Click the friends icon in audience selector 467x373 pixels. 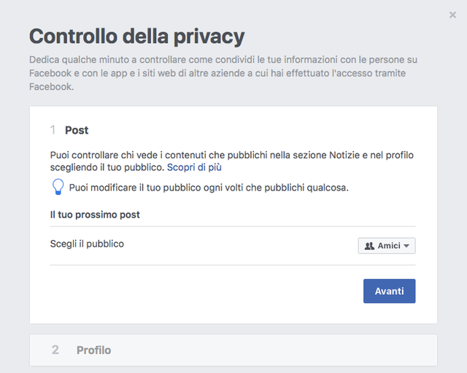pyautogui.click(x=369, y=246)
